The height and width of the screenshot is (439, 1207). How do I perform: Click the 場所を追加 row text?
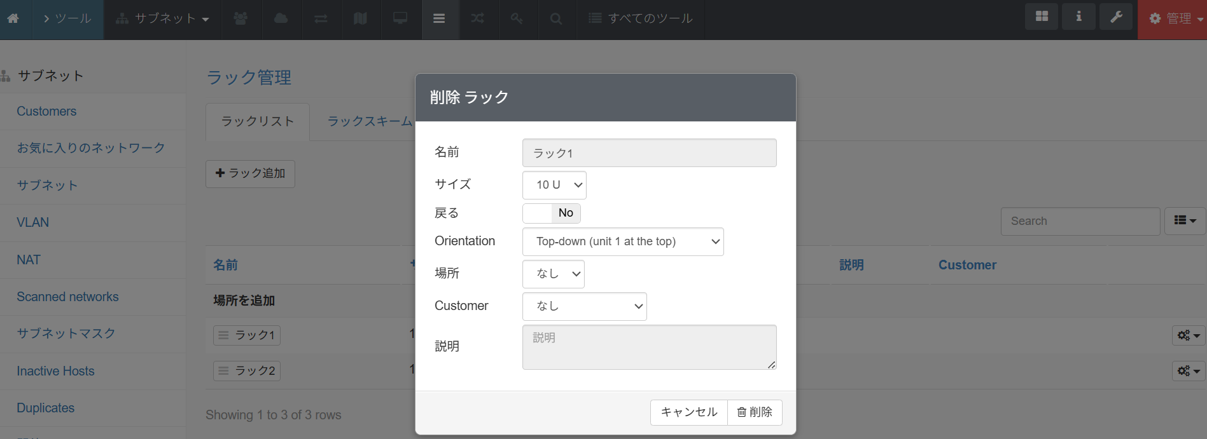coord(244,301)
